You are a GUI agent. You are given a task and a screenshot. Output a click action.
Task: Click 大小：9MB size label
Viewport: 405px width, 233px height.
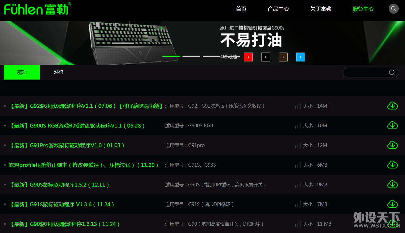click(x=315, y=185)
